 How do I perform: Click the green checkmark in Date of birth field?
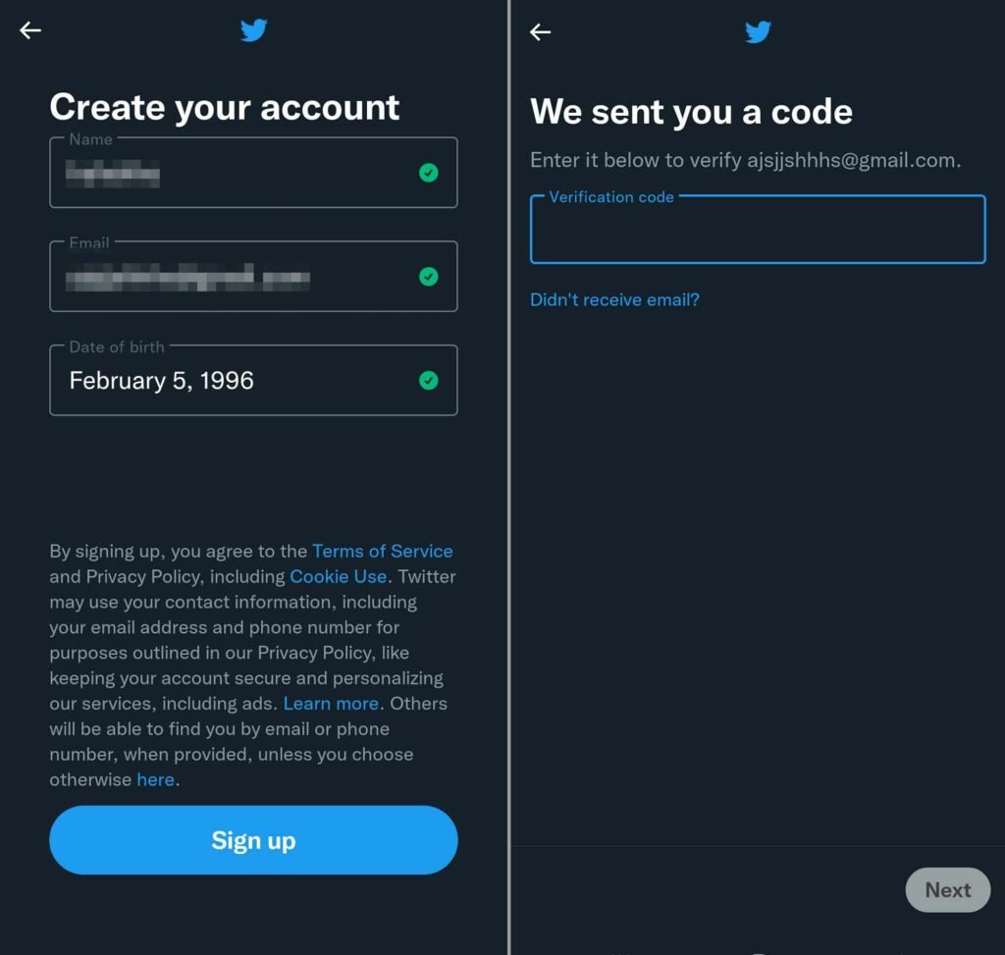click(428, 380)
